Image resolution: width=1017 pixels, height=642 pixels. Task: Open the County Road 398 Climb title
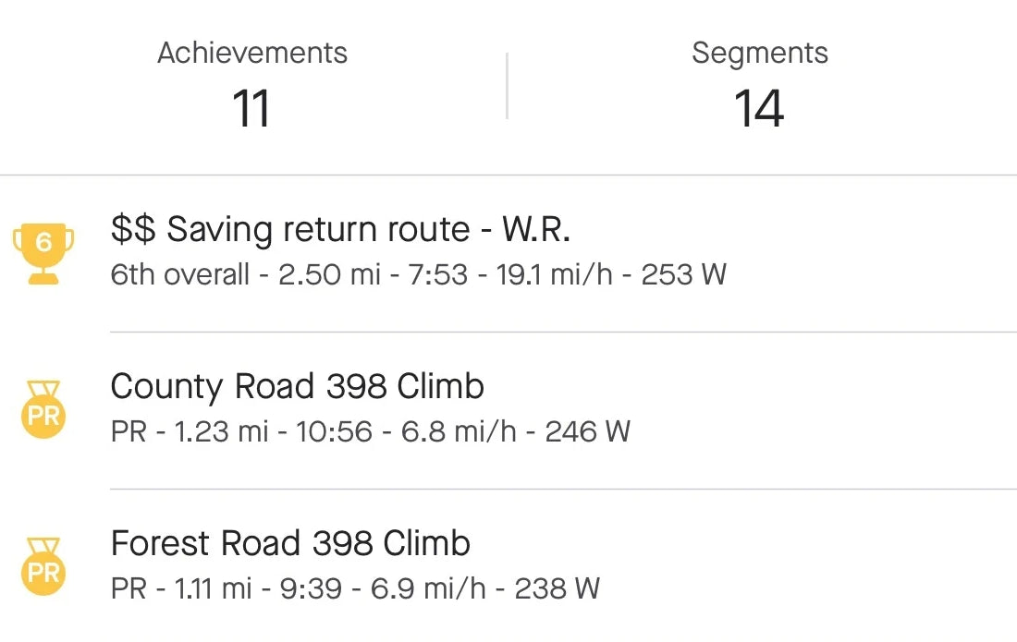pyautogui.click(x=297, y=386)
